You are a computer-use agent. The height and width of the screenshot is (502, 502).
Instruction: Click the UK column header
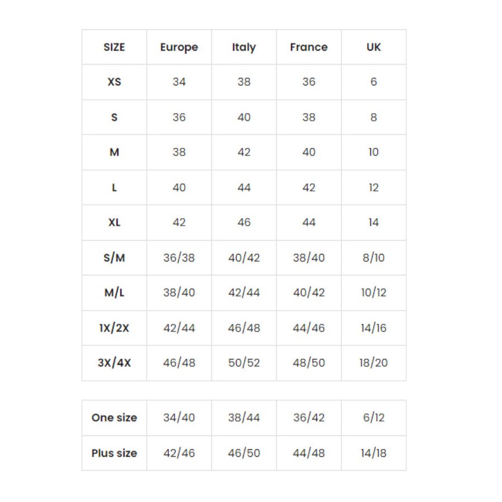(x=374, y=47)
